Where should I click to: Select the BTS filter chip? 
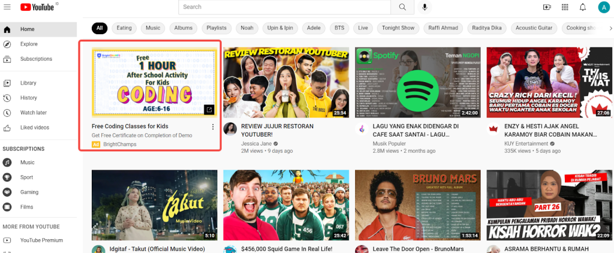pos(339,28)
